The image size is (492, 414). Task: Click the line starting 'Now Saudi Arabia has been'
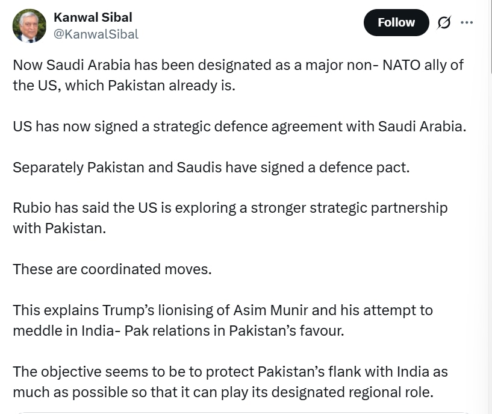pos(238,64)
